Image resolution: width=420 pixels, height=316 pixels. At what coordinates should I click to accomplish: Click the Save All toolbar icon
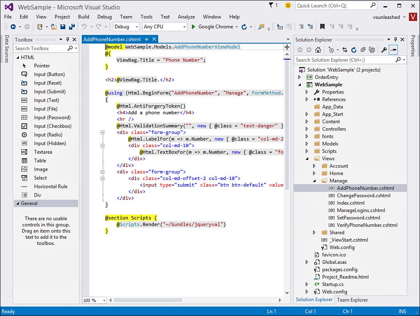[72, 27]
